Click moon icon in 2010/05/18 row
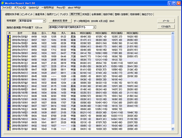The height and width of the screenshot is (138, 182). [x=9, y=119]
